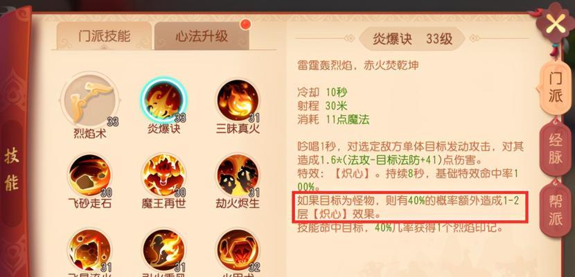Tap the 劫火烬生 skill icon

237,175
